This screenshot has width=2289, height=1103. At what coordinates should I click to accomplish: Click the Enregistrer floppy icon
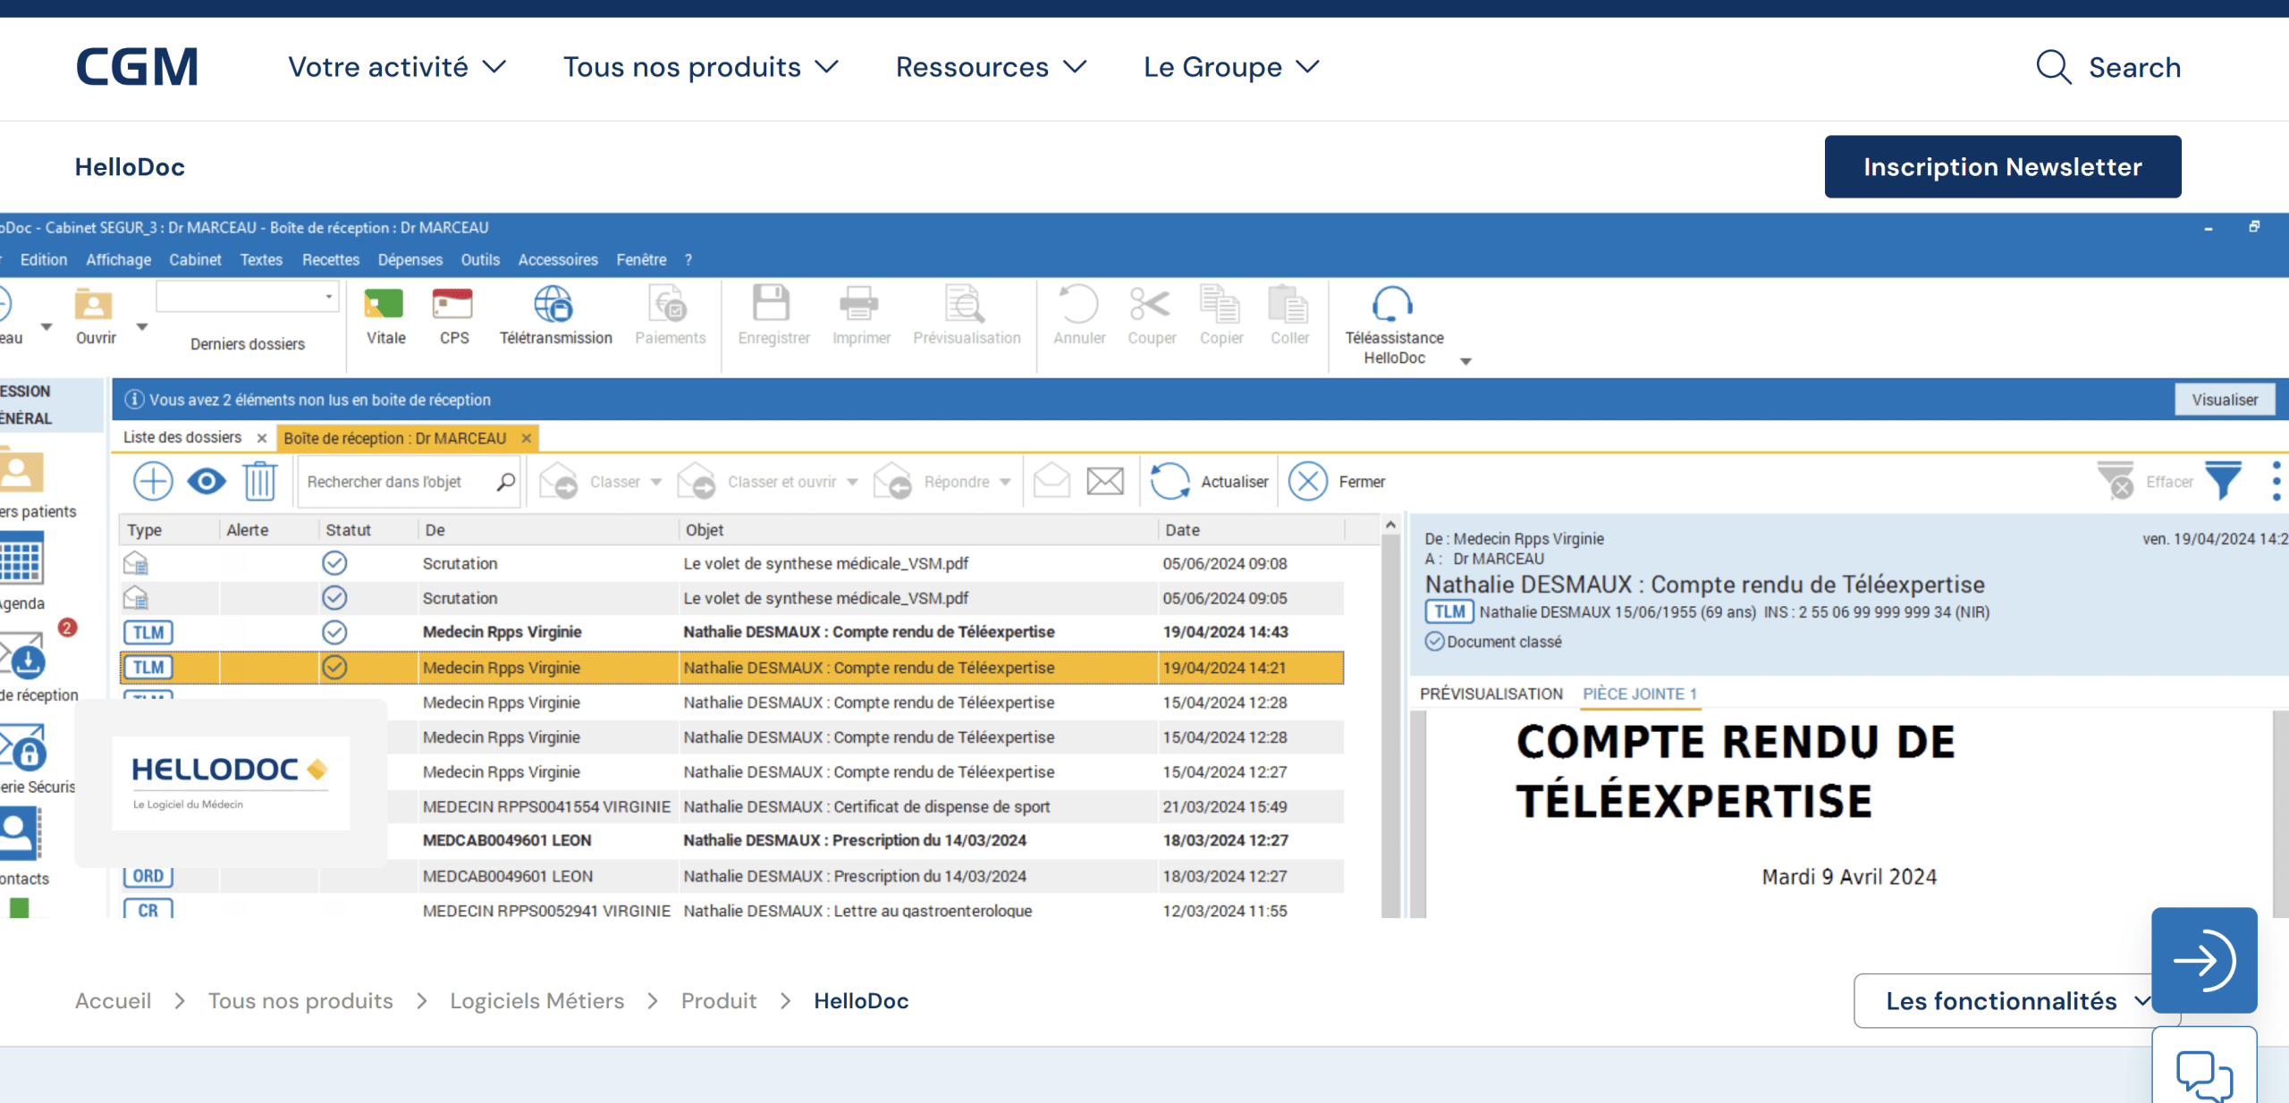pyautogui.click(x=771, y=303)
